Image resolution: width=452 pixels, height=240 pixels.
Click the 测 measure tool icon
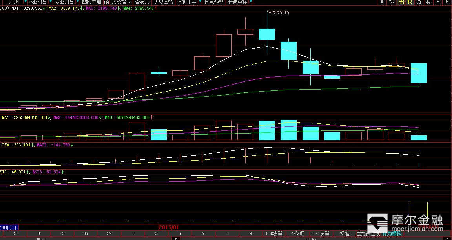click(382, 2)
